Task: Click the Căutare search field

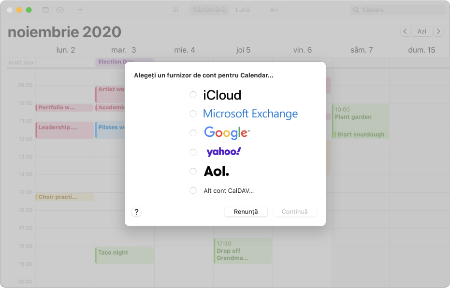Action: click(397, 10)
